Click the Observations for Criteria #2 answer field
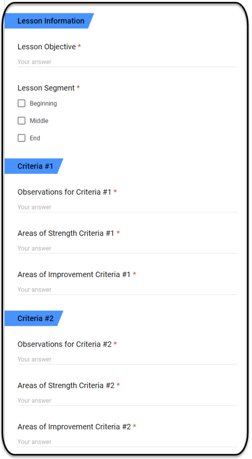Image resolution: width=252 pixels, height=459 pixels. pos(128,359)
